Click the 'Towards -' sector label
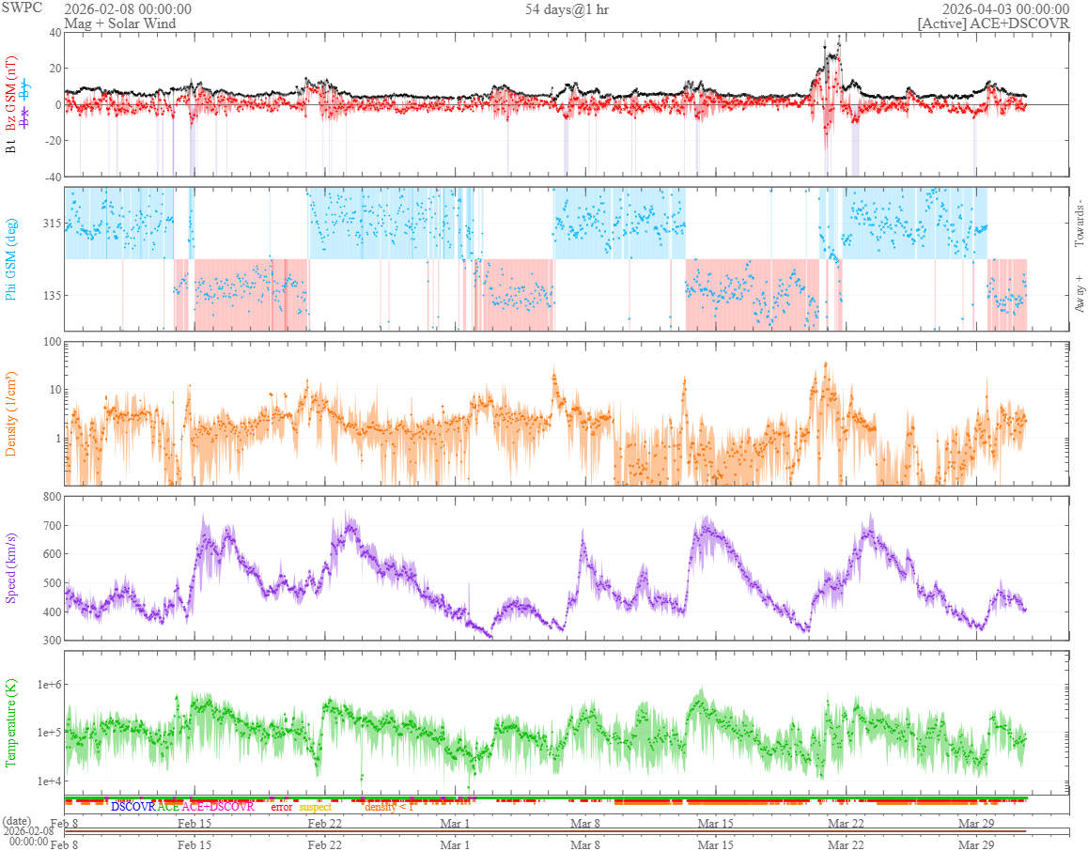 (1079, 224)
